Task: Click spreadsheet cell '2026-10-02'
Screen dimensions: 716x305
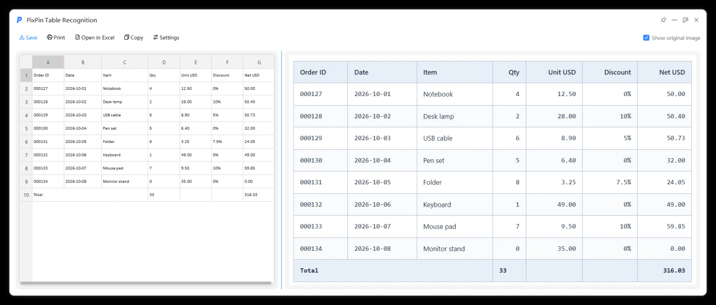Action: click(83, 102)
